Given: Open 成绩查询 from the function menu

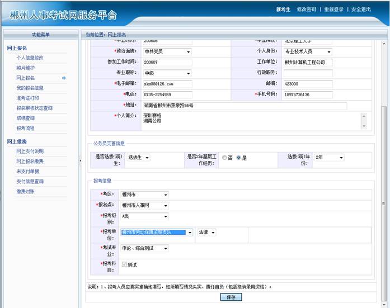Looking at the screenshot, I should [x=25, y=118].
